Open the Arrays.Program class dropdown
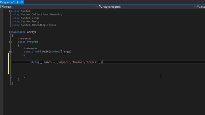Screen dimensions: 205x115 (194, 7)
